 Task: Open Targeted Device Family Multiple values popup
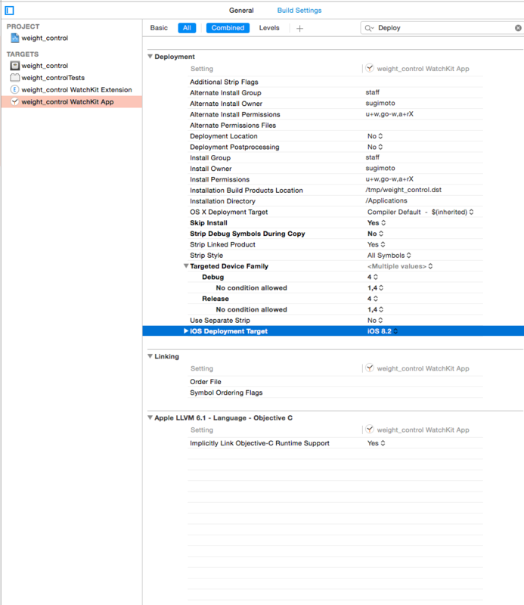(x=400, y=266)
